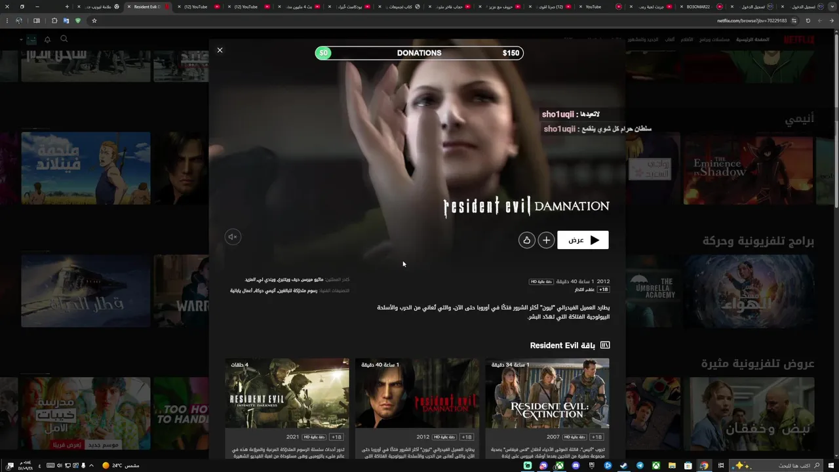Open a new browser tab
This screenshot has height=472, width=839.
point(67,7)
